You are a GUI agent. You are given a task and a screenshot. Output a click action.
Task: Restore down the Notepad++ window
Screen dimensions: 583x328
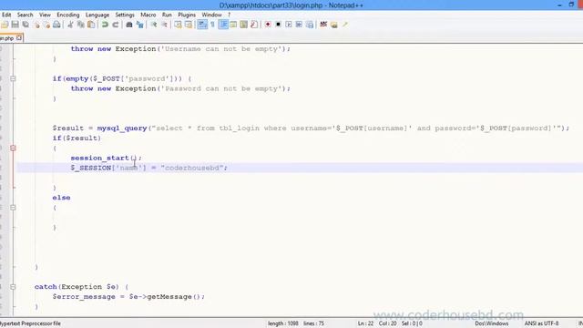[571, 5]
